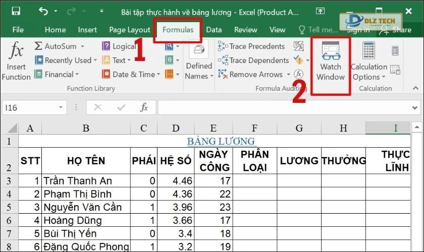
Task: Click the Evaluate Formula icon
Action: 299,74
